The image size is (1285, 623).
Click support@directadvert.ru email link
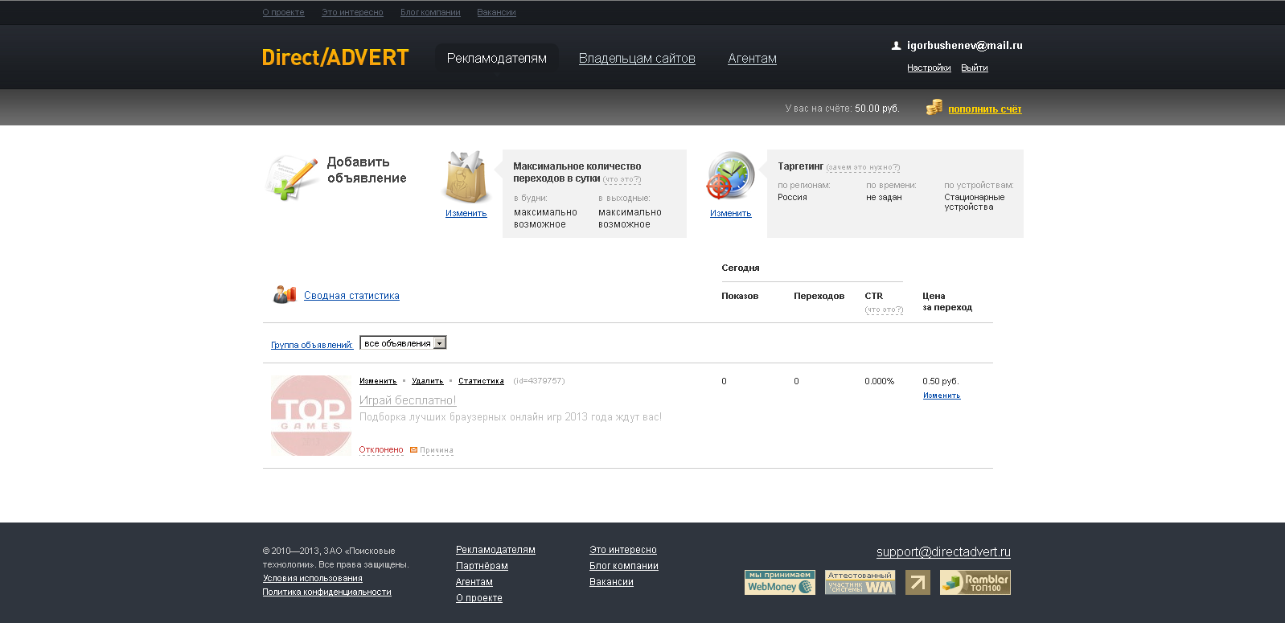943,552
